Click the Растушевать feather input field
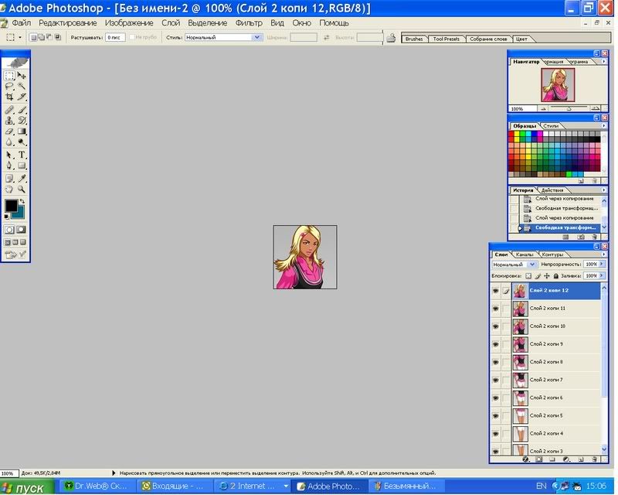This screenshot has height=495, width=618. pos(115,37)
